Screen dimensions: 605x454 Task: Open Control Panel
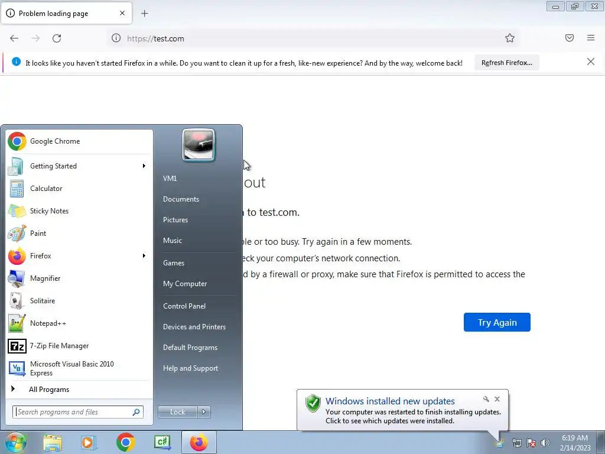[184, 306]
